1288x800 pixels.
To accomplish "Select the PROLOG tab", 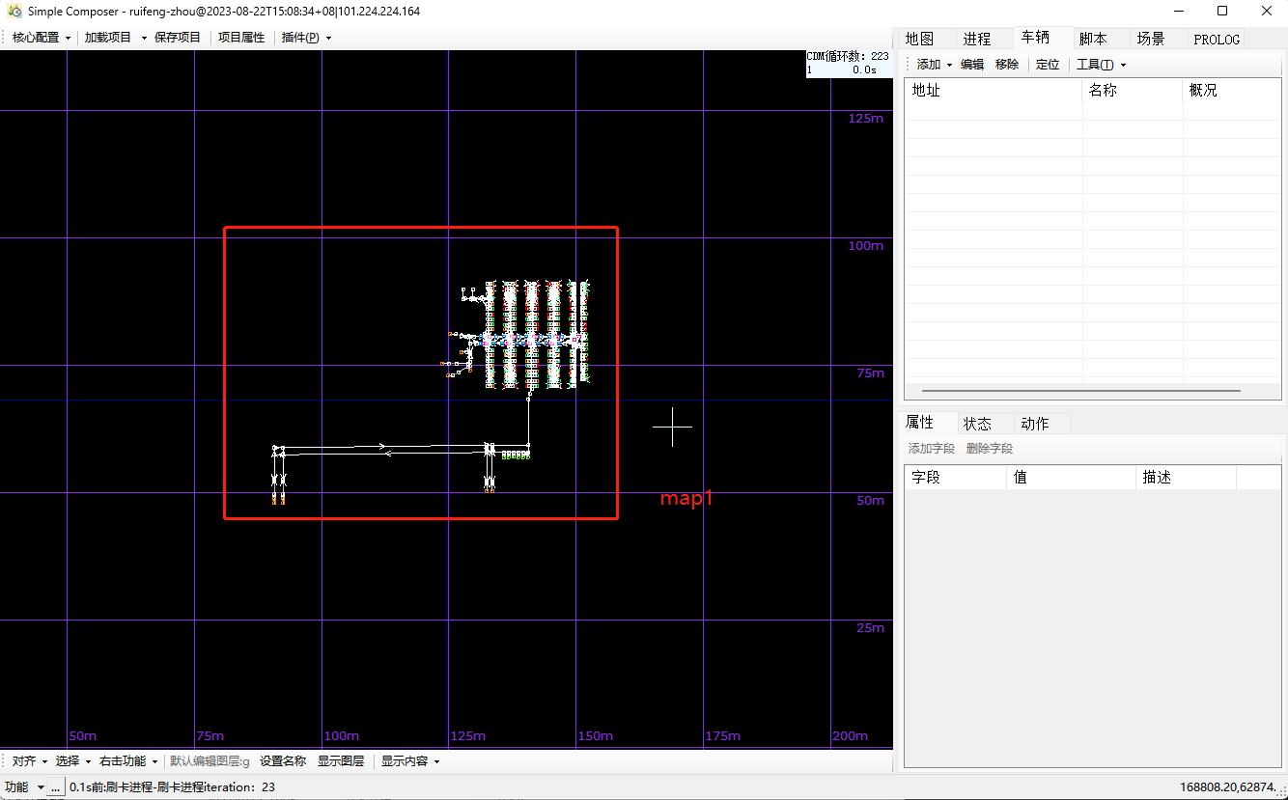I will click(1217, 40).
